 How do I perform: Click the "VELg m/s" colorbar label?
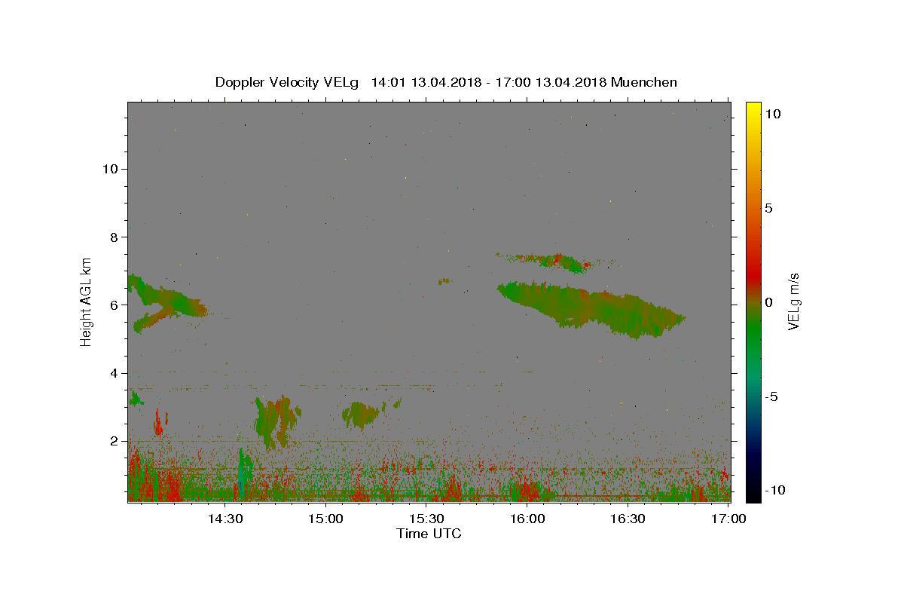(793, 301)
